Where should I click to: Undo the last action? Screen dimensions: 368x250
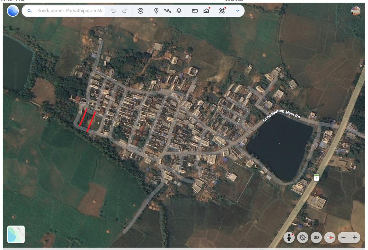pos(113,11)
